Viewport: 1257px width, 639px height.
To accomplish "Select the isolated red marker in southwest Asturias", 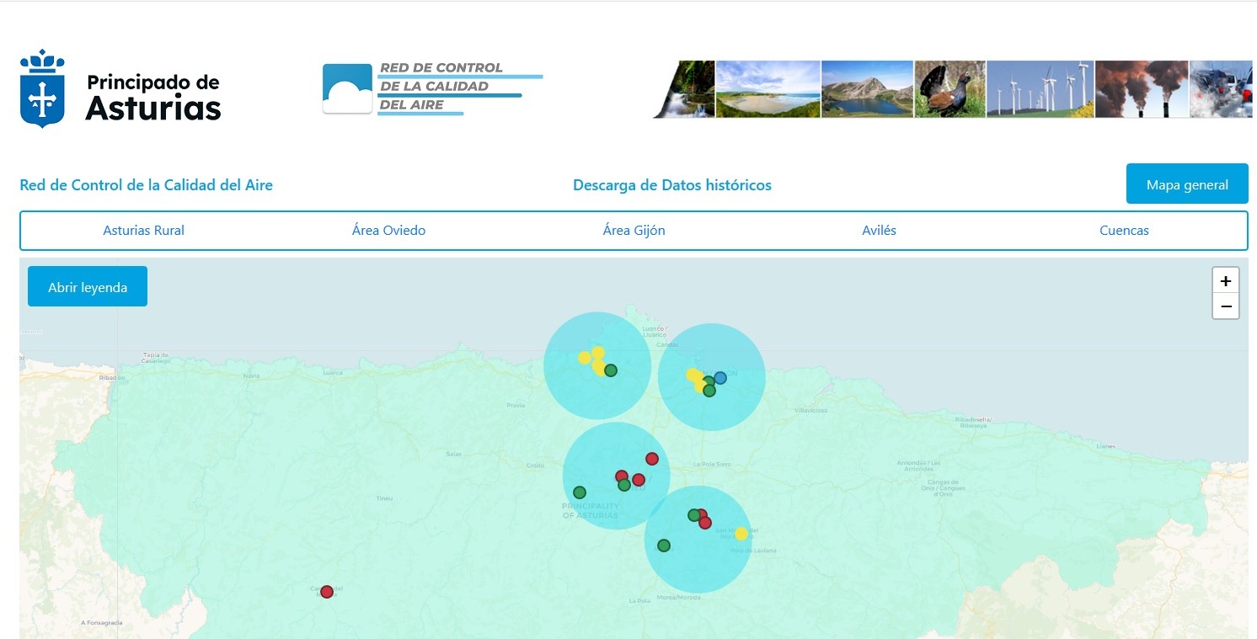I will (327, 592).
